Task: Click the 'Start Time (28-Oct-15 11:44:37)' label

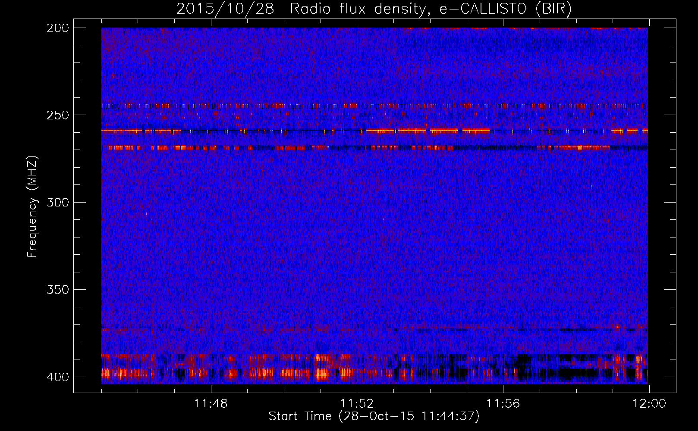Action: pyautogui.click(x=374, y=416)
